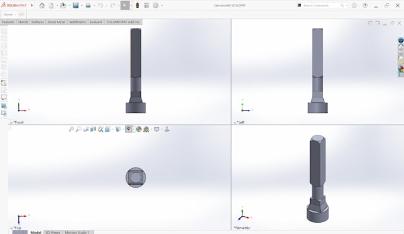Toggle Section View icon
Screen dimensions: 404x234
click(93, 129)
